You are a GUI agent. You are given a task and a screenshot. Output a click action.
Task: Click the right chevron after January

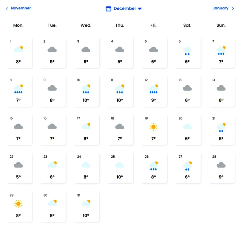pos(233,9)
